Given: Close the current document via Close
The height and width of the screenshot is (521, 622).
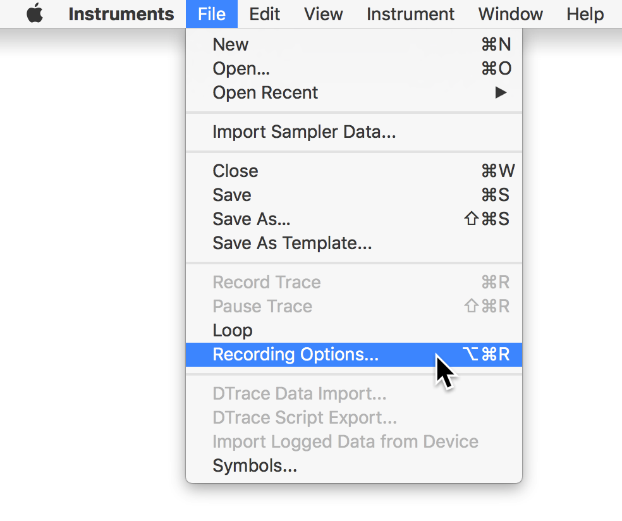Looking at the screenshot, I should point(235,171).
